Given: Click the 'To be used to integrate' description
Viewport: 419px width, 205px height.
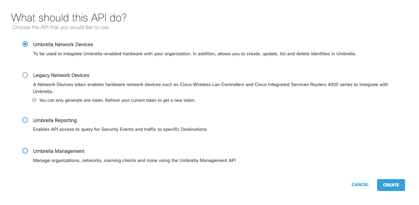Looking at the screenshot, I should tap(194, 54).
